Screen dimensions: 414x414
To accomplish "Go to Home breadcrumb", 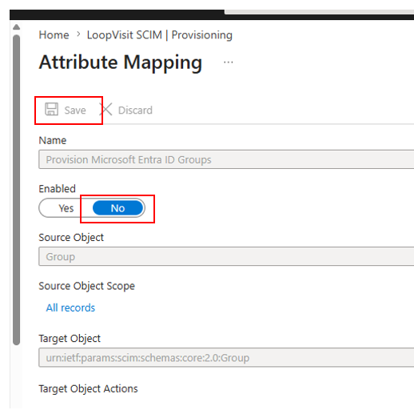I will (54, 35).
